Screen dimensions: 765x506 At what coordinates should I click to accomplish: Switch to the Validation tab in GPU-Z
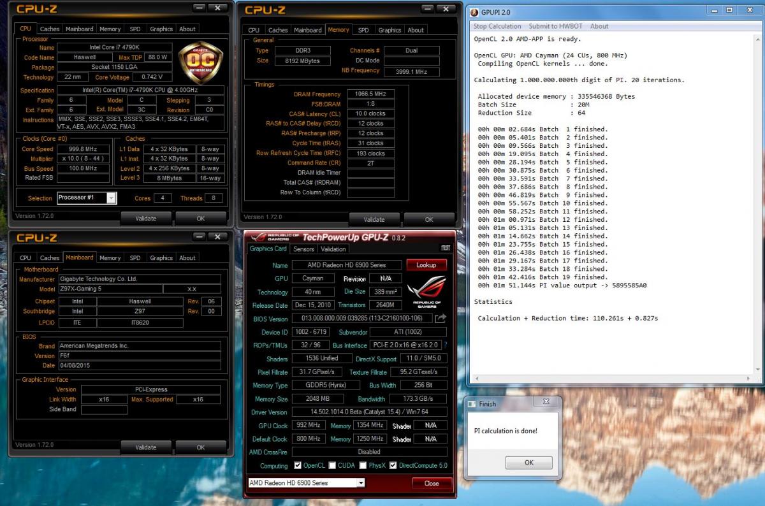coord(333,249)
